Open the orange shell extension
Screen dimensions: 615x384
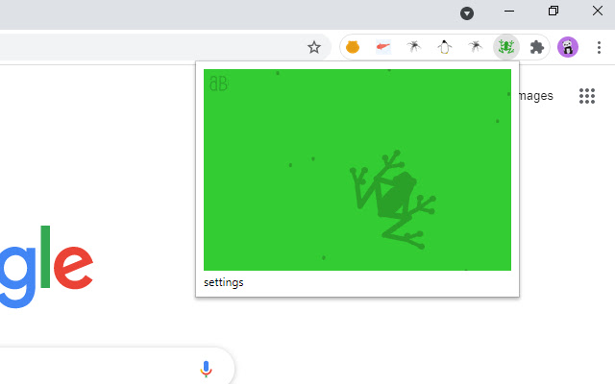pyautogui.click(x=353, y=47)
